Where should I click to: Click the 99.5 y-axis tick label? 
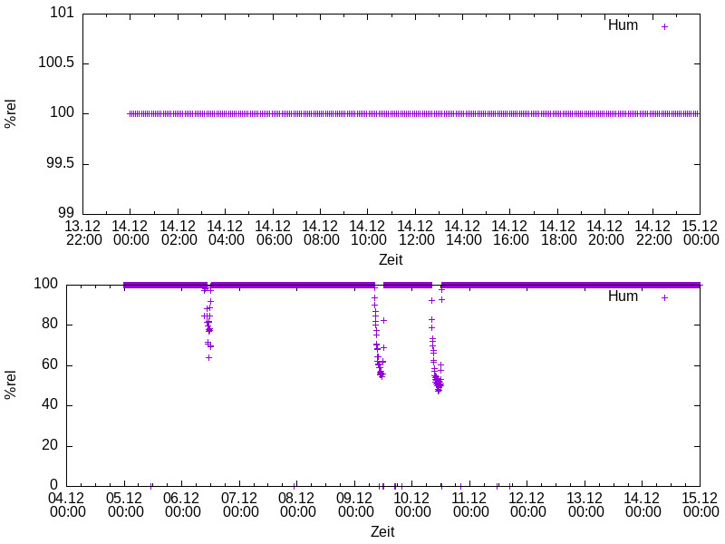tap(58, 164)
